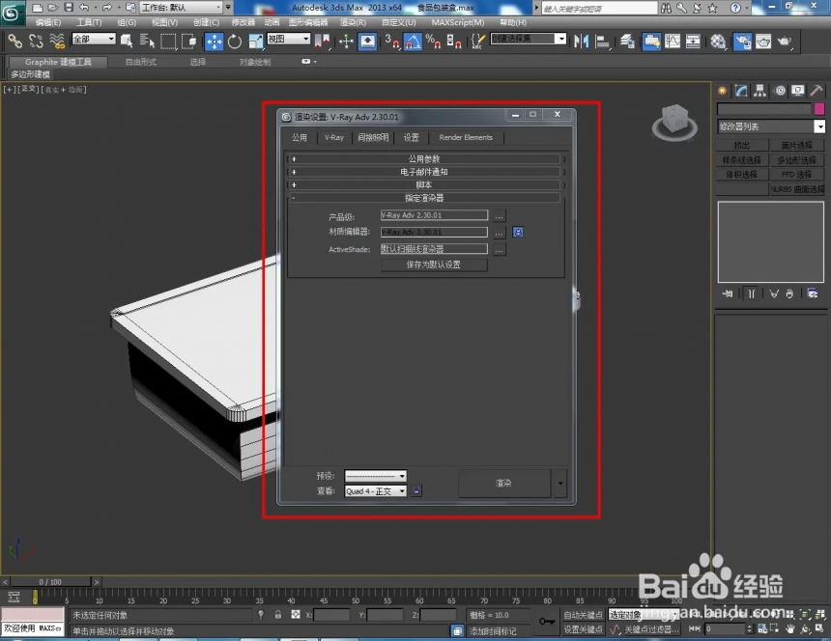831x641 pixels.
Task: Collapse the 指定渲染器 rollout
Action: [x=424, y=198]
